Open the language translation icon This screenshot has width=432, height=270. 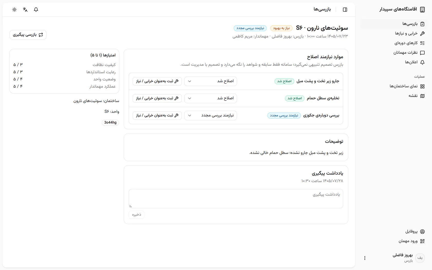click(x=25, y=10)
